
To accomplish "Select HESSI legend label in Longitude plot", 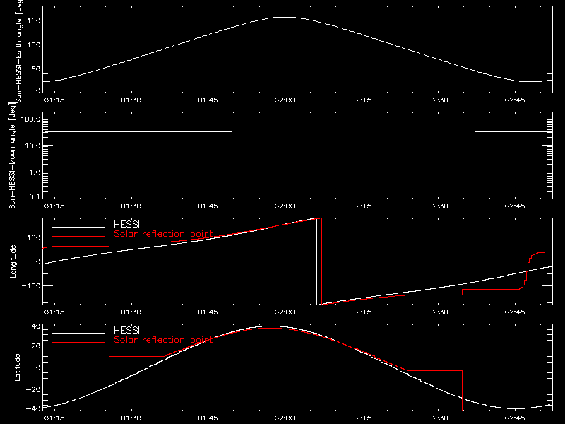I will 126,224.
